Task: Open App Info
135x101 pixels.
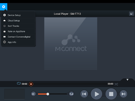Action: click(x=18, y=42)
